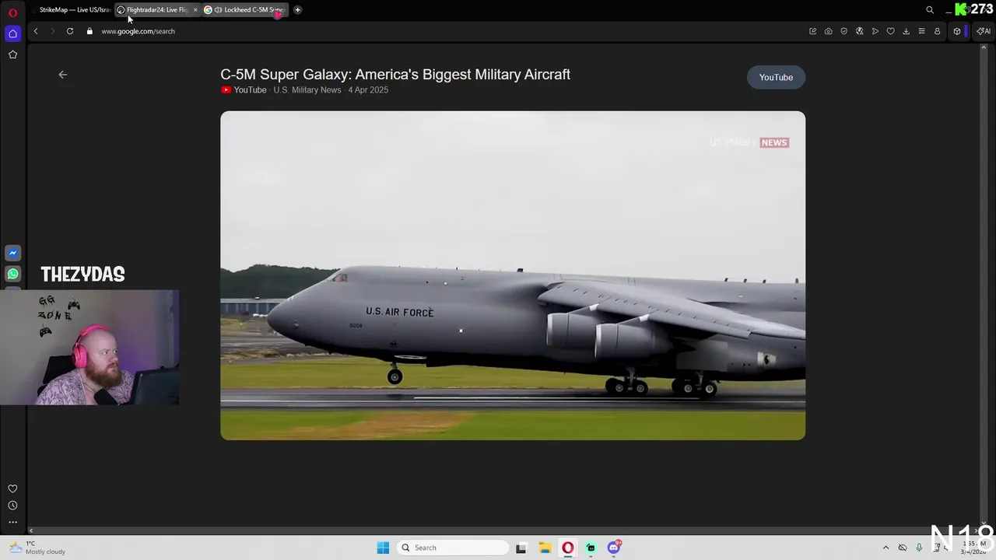
Task: Click the C-5M Super Galaxy video title
Action: pyautogui.click(x=395, y=75)
